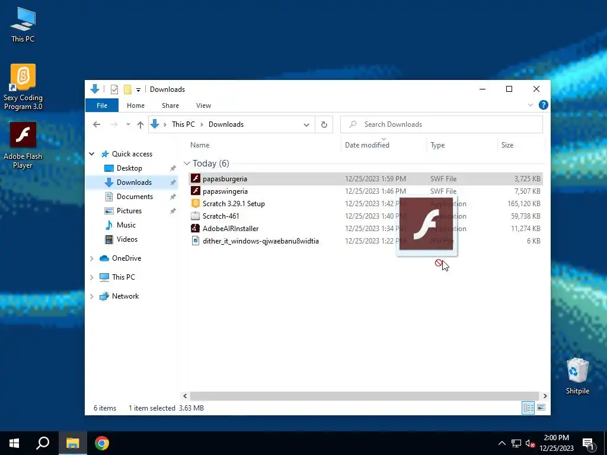Launch Google Chrome from the taskbar

click(102, 443)
